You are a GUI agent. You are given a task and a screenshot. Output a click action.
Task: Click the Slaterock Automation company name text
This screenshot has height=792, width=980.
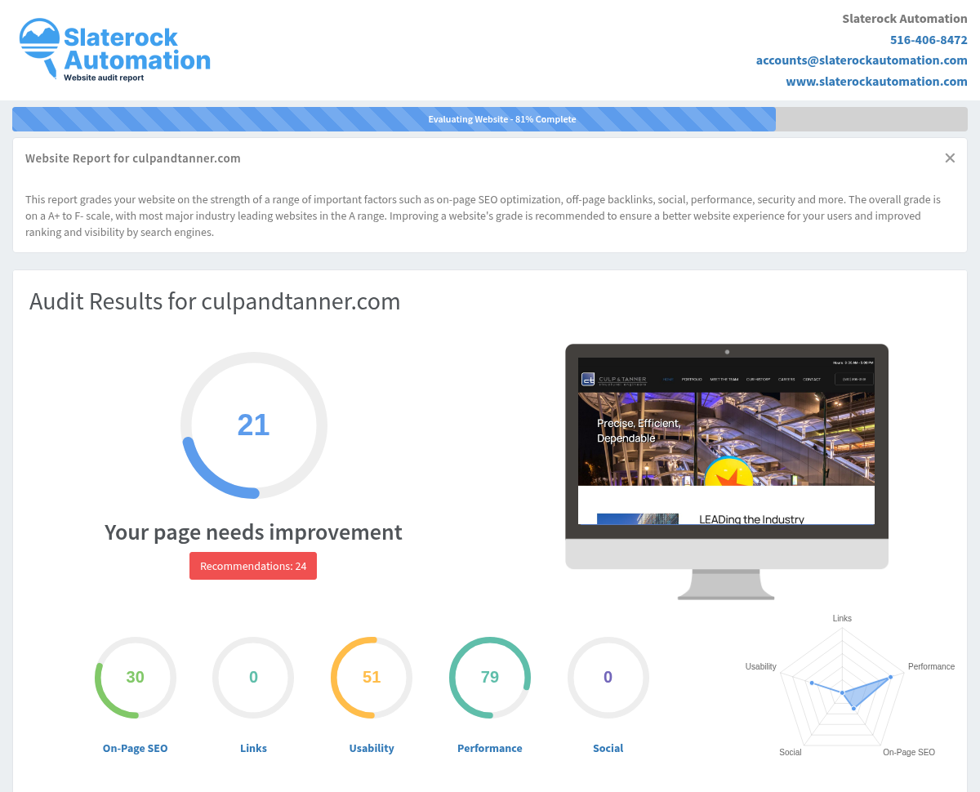[905, 19]
